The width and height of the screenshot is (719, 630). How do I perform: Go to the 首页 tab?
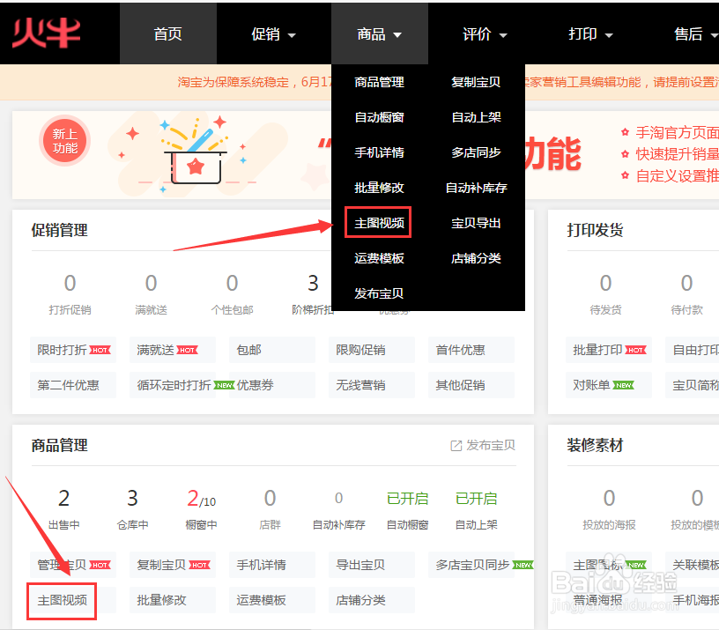coord(167,33)
